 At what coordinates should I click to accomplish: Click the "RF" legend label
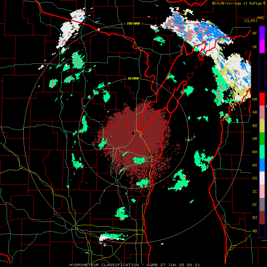pyautogui.click(x=255, y=33)
